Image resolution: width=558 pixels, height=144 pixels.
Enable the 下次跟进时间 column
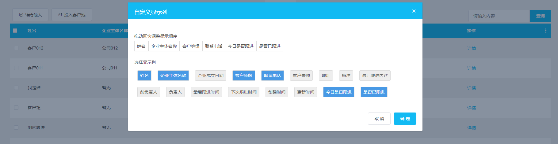(x=243, y=92)
